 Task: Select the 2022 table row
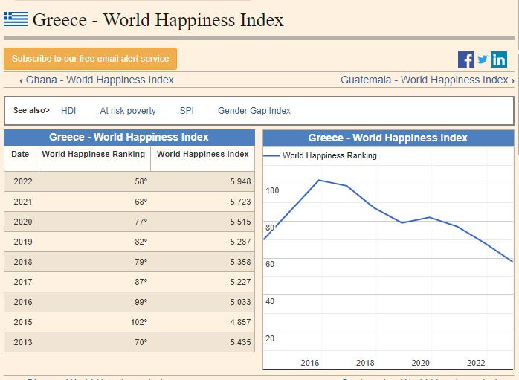(x=129, y=181)
